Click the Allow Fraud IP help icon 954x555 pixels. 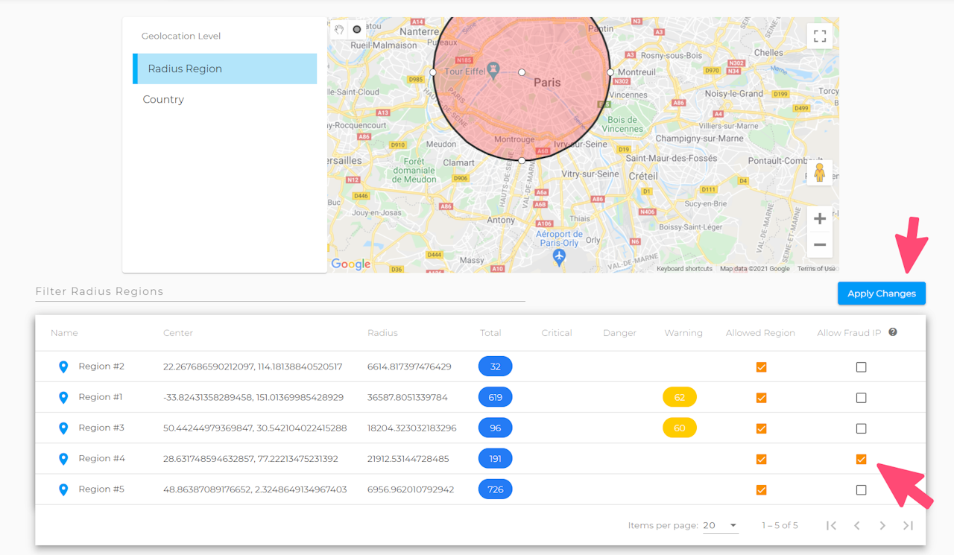click(x=892, y=333)
